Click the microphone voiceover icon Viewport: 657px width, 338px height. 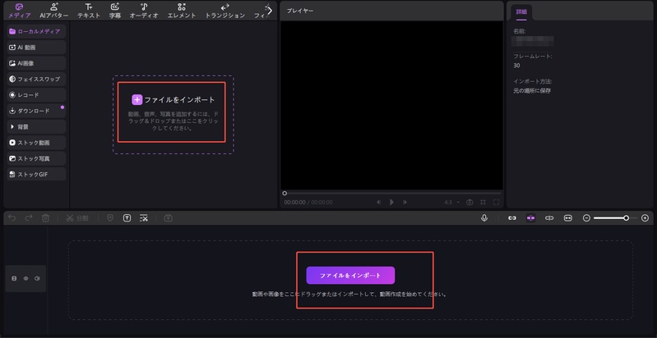pos(484,218)
